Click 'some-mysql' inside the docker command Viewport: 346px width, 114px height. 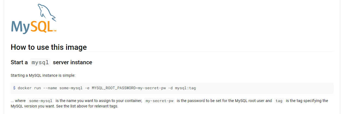(x=71, y=88)
